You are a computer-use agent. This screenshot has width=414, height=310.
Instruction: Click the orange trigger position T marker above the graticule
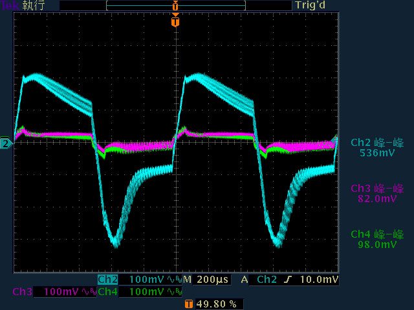175,22
